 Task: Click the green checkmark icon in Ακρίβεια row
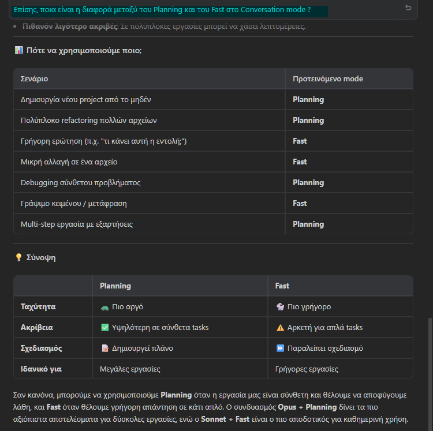(x=104, y=328)
